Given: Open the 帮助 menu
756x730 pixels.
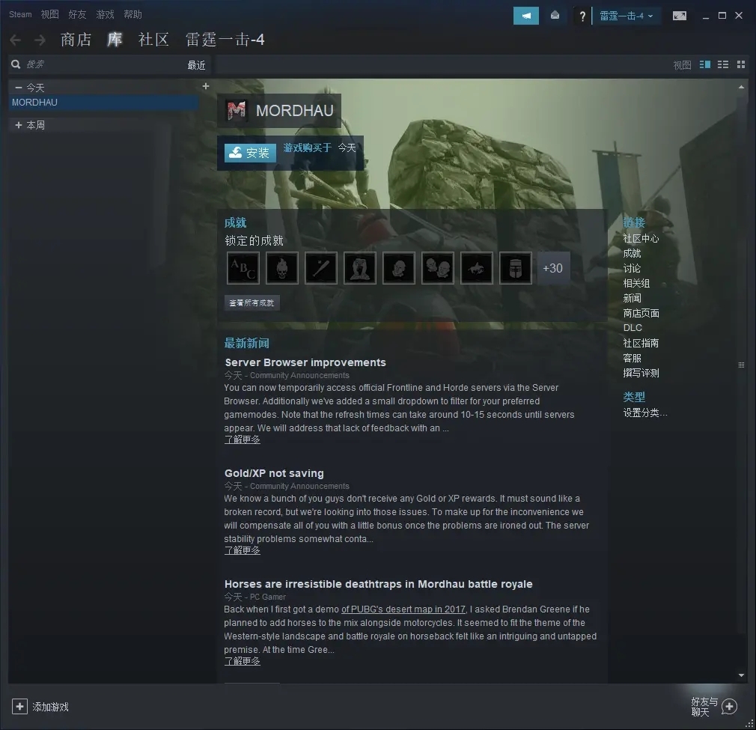Looking at the screenshot, I should tap(132, 14).
